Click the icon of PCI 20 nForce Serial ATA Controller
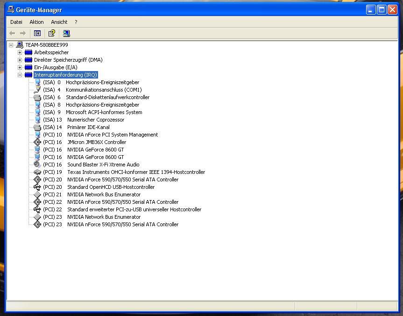This screenshot has width=403, height=316. [37, 180]
